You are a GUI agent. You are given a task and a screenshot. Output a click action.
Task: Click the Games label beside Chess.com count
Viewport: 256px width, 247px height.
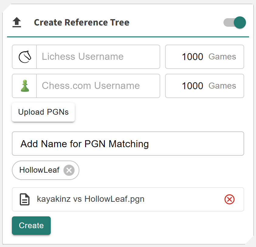point(222,86)
